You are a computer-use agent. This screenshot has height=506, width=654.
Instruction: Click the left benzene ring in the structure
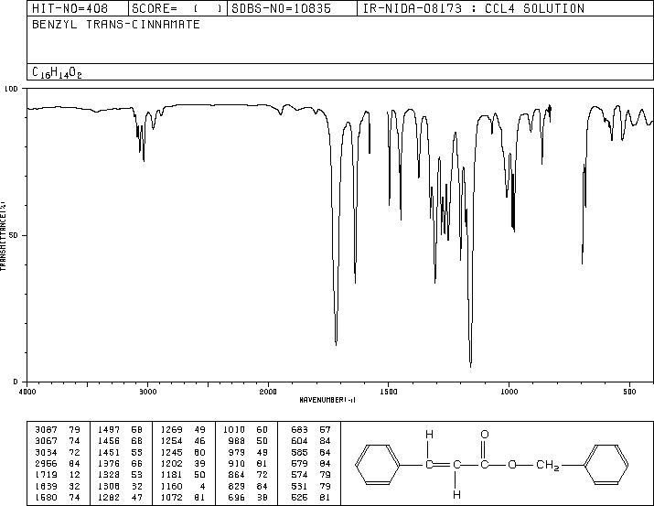[378, 465]
